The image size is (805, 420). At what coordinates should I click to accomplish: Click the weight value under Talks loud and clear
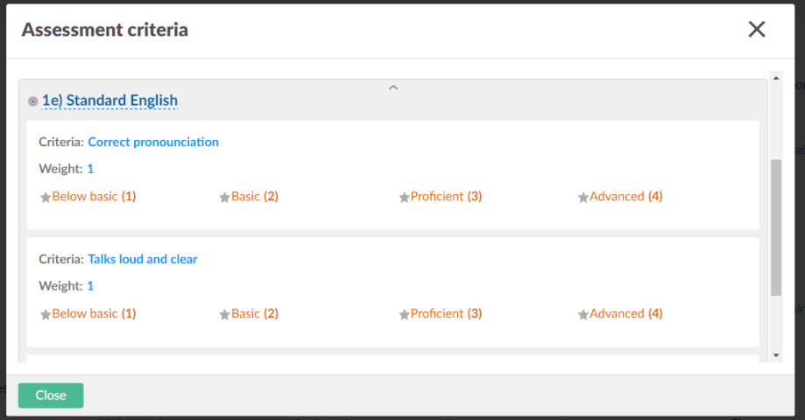coord(90,285)
